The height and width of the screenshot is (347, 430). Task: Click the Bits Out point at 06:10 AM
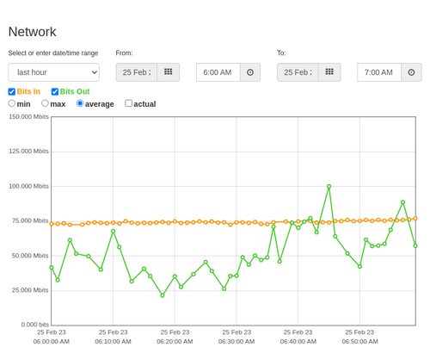(113, 231)
